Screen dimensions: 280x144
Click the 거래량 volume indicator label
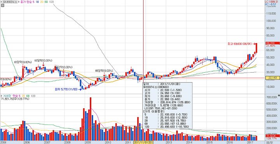tap(7, 96)
